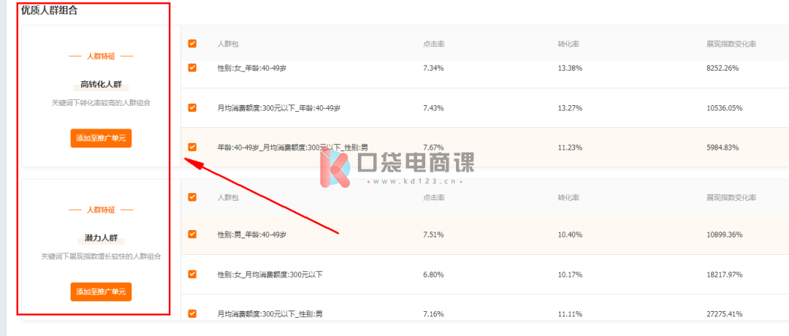This screenshot has width=789, height=336.
Task: Select the 潜力人群 card title
Action: [x=101, y=238]
